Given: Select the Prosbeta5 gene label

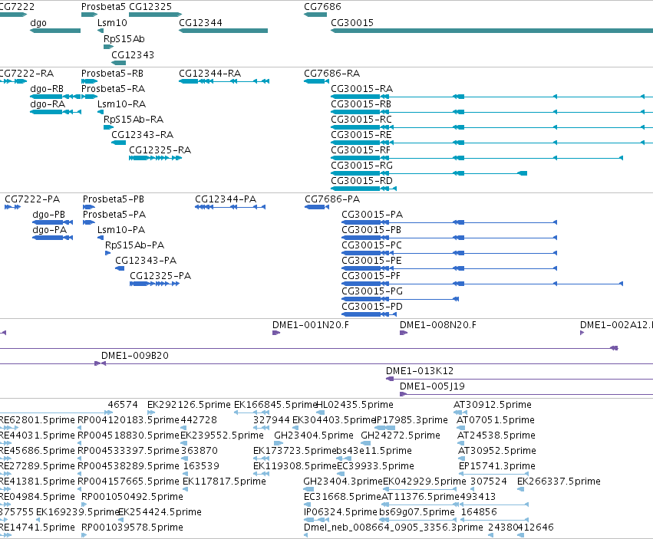Looking at the screenshot, I should (x=103, y=7).
